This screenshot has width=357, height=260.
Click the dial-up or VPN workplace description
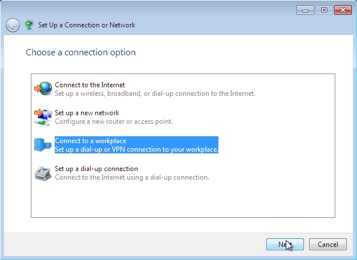[136, 149]
